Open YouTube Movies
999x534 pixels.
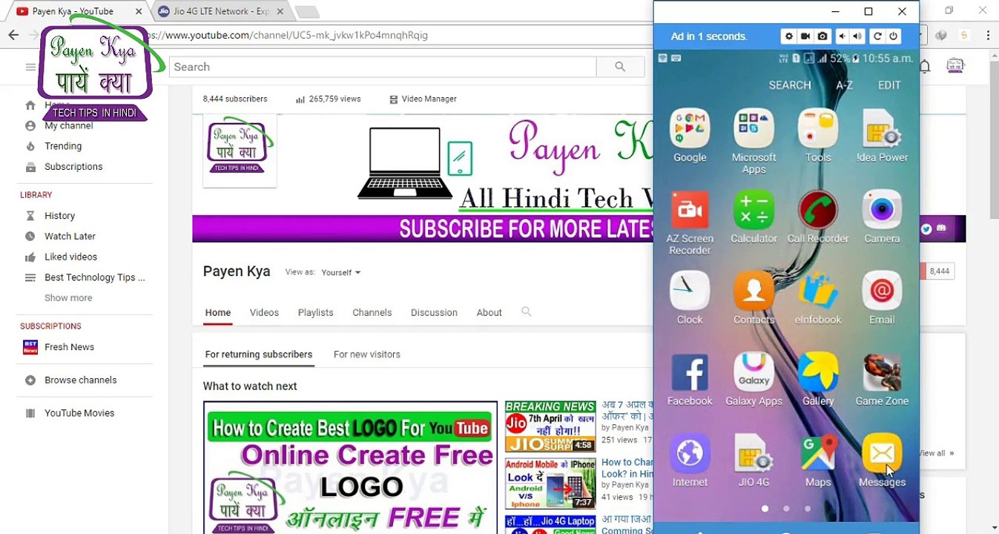[x=79, y=413]
